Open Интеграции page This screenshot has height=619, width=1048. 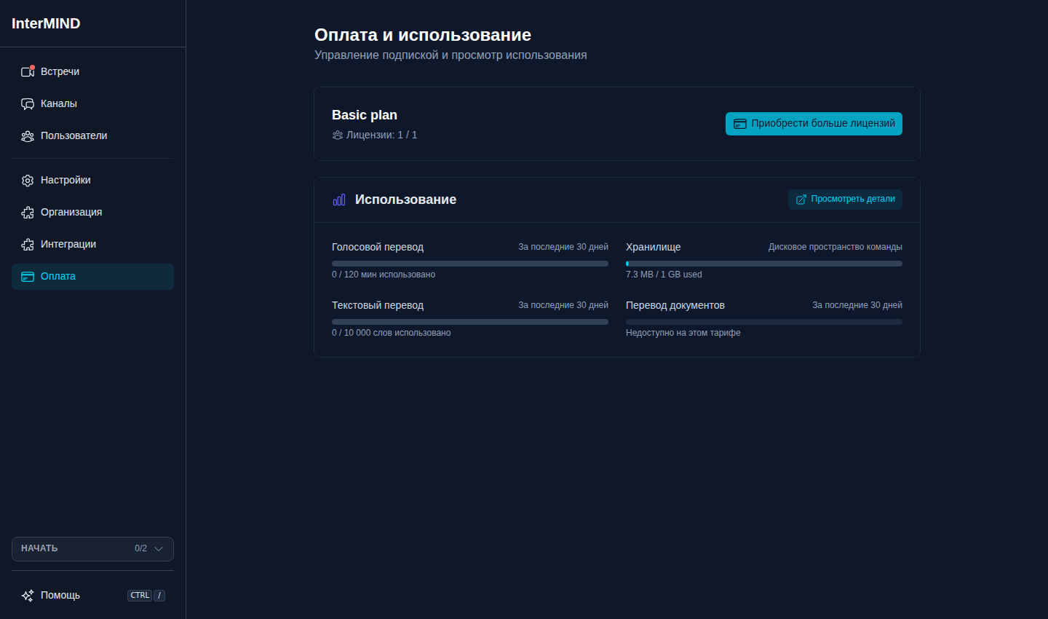(x=92, y=244)
